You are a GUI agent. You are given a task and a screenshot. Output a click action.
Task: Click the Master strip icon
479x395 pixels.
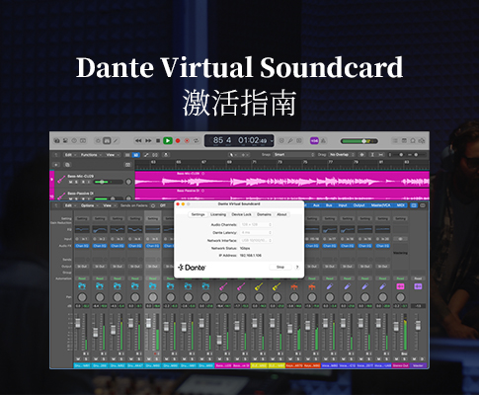click(418, 286)
